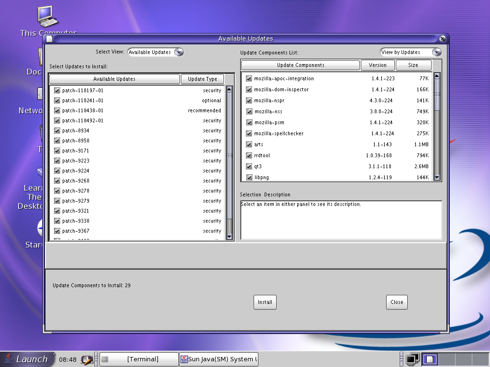The height and width of the screenshot is (367, 490).
Task: Select patch-9224 row
Action: pos(137,171)
